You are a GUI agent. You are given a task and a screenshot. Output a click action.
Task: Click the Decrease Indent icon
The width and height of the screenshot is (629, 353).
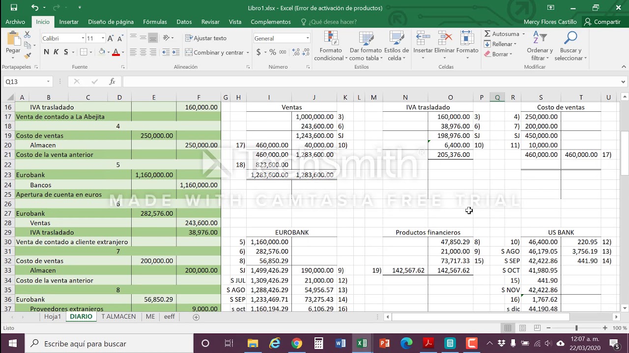click(166, 52)
